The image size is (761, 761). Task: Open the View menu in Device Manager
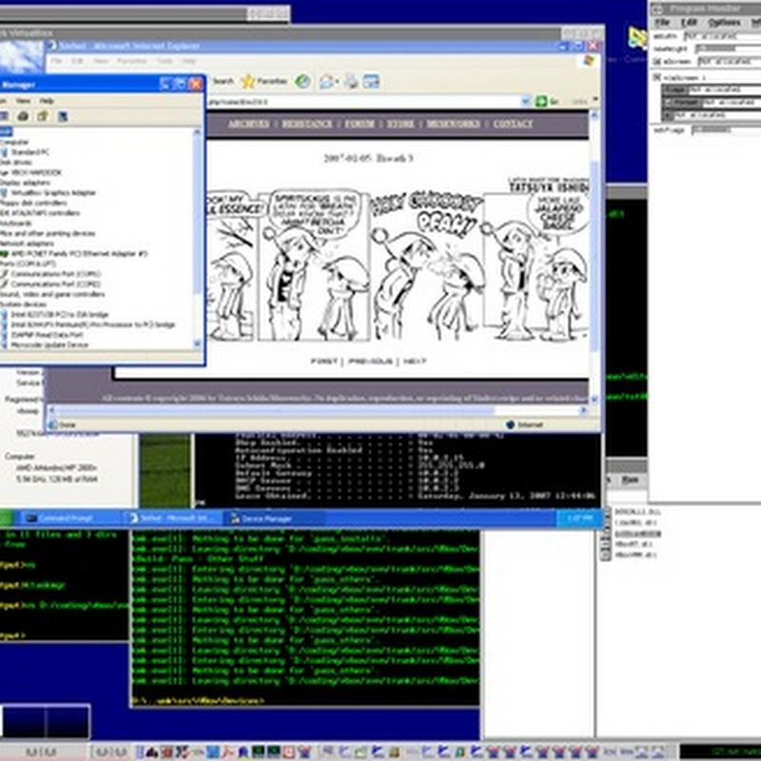pos(23,100)
